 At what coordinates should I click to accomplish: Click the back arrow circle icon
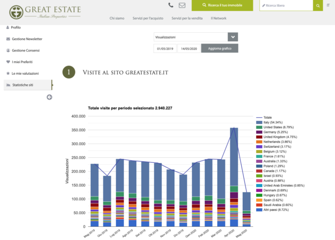(49, 97)
